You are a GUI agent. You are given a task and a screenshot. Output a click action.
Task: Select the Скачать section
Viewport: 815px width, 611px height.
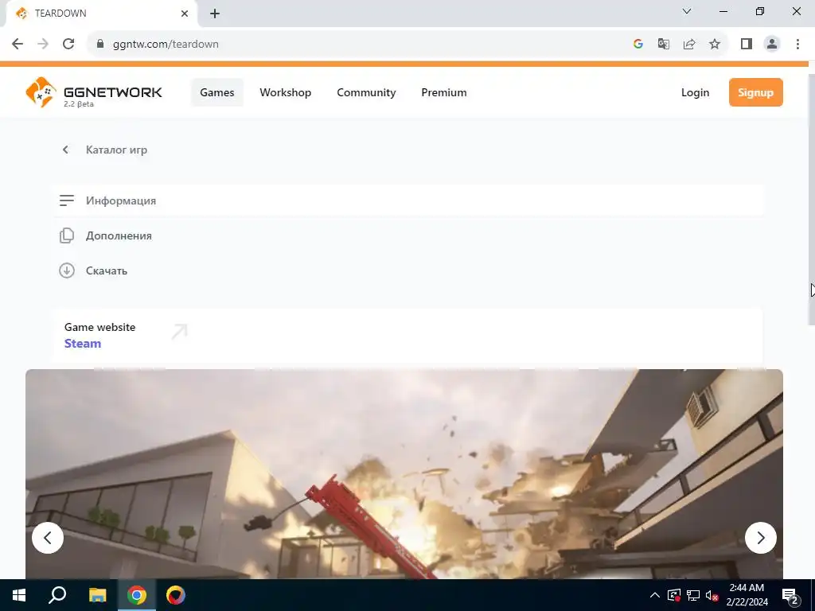click(x=408, y=270)
